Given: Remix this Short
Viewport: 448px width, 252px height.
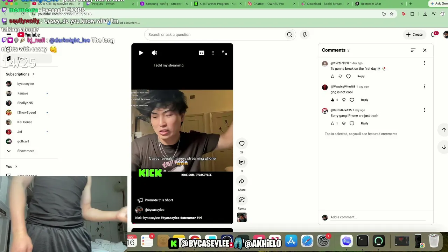Looking at the screenshot, I should tap(241, 200).
